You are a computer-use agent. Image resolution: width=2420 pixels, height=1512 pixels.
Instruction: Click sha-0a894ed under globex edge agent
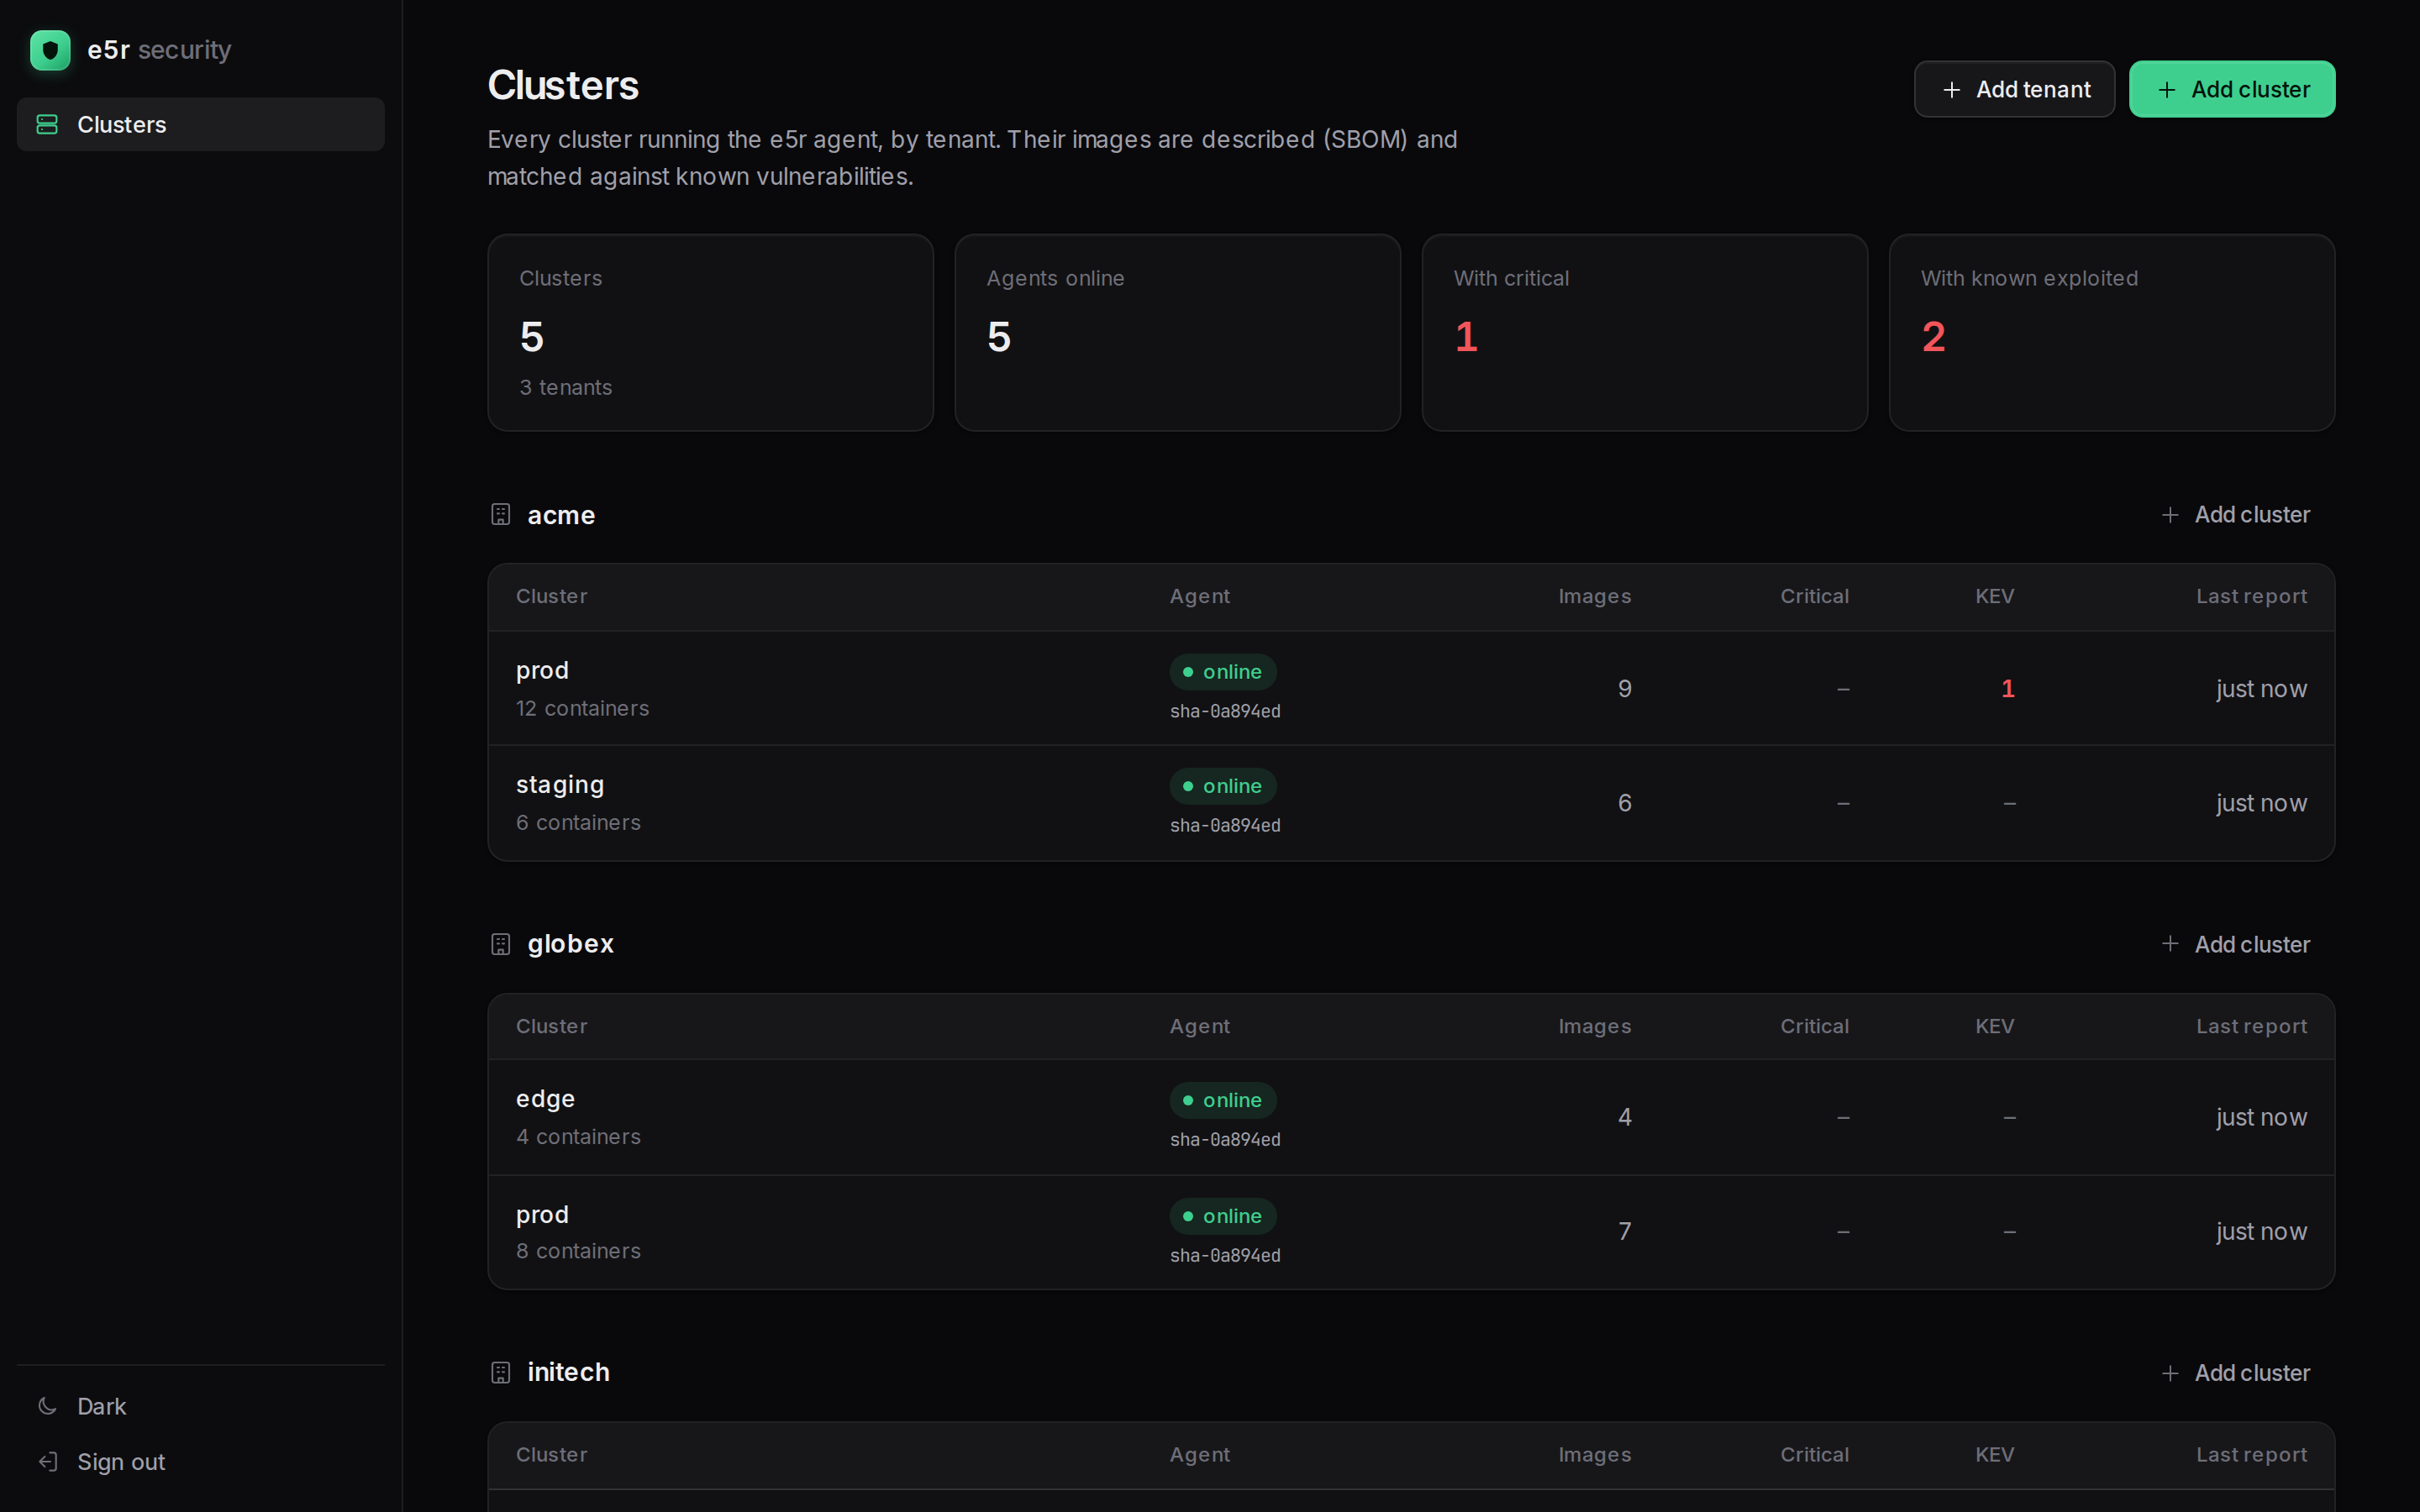[x=1225, y=1139]
